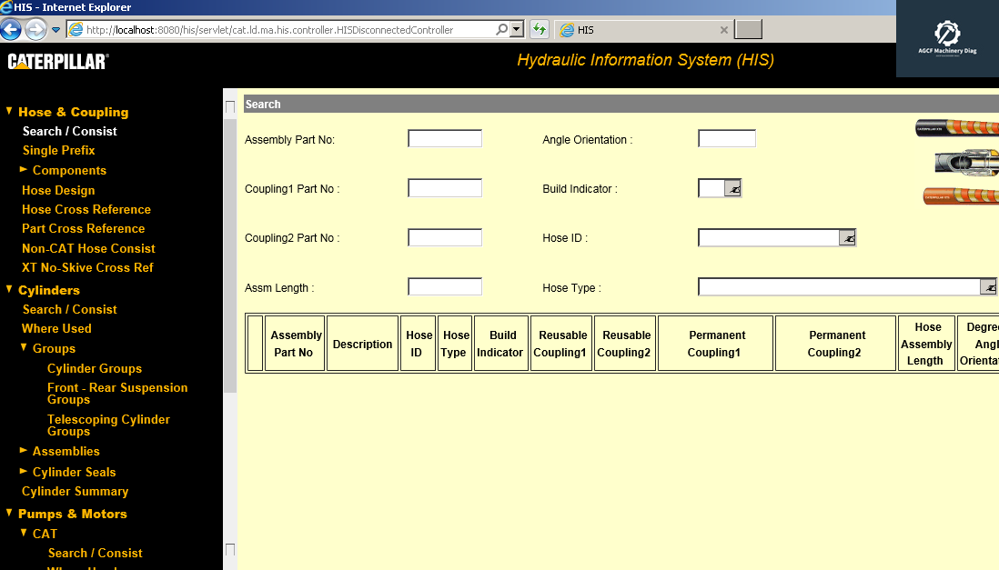Open the Hose ID lookup icon
The image size is (999, 570).
pos(847,237)
